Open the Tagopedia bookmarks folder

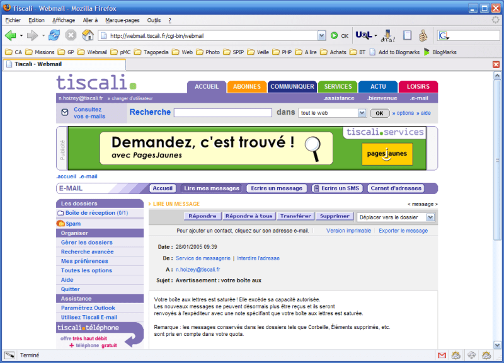(151, 52)
